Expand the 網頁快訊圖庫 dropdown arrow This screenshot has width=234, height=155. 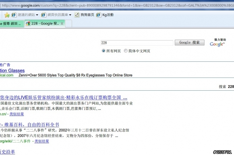click(70, 15)
